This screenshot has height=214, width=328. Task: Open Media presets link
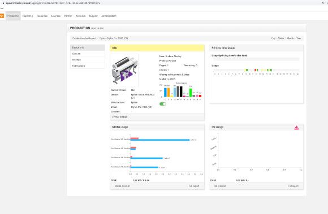122,186
